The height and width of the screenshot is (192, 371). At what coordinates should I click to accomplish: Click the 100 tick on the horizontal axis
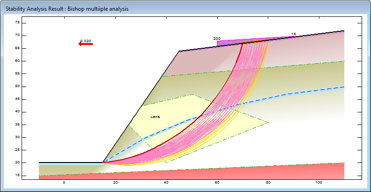click(319, 182)
